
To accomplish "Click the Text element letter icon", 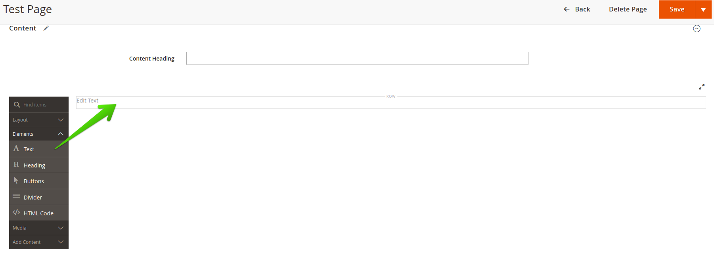I will (16, 148).
